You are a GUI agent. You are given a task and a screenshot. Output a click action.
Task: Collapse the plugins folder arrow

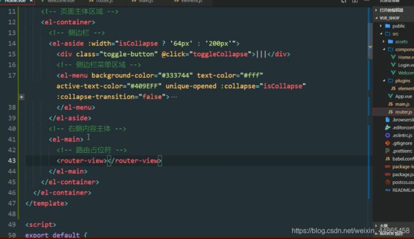click(x=383, y=80)
